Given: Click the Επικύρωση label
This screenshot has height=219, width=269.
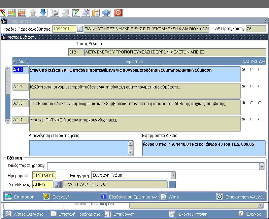Looking at the screenshot, I should tap(124, 214).
